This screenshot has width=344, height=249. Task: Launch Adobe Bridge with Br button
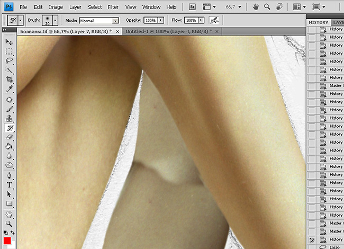[x=192, y=7]
